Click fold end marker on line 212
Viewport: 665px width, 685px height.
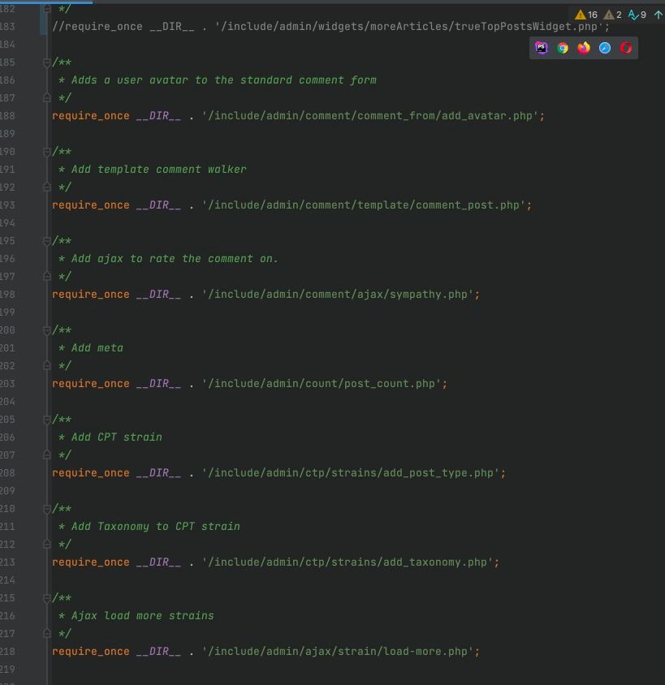tap(47, 545)
